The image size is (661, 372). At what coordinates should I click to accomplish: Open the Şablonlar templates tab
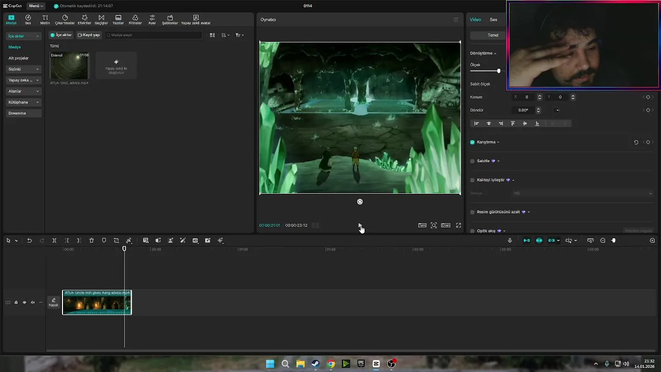coord(170,20)
